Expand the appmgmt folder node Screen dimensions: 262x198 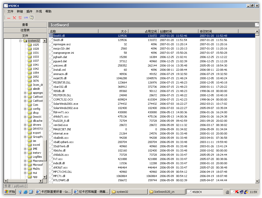(25, 93)
